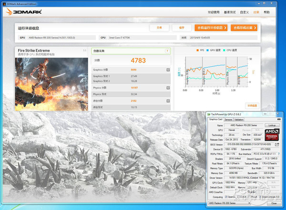This screenshot has height=210, width=286.
Task: Open the AMD Radeon R9 200 Series dropdown
Action: [x=229, y=203]
